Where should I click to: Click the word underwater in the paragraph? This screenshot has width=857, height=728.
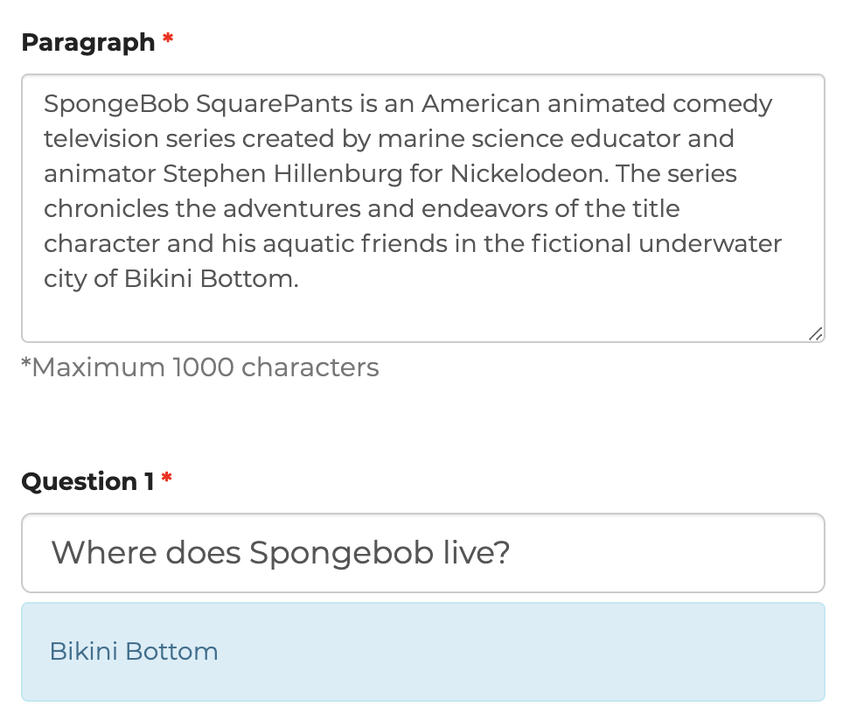click(x=710, y=244)
